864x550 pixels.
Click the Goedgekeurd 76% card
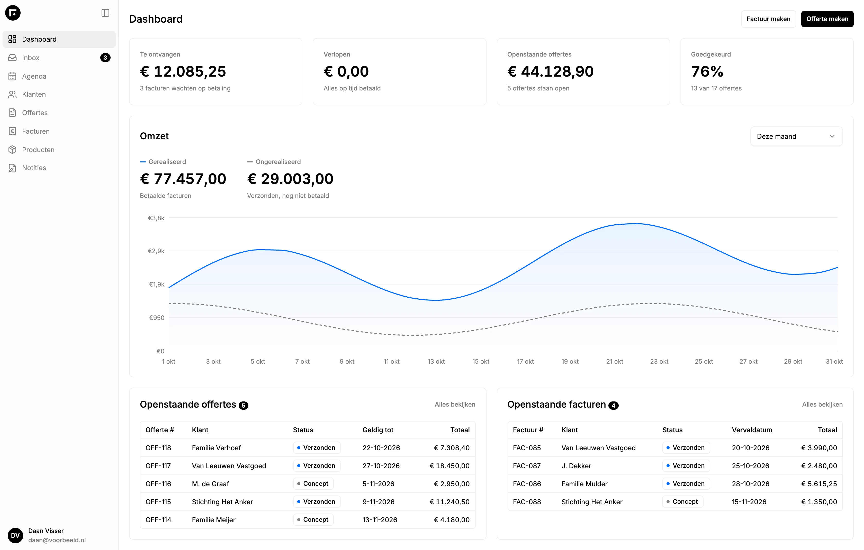pyautogui.click(x=767, y=72)
